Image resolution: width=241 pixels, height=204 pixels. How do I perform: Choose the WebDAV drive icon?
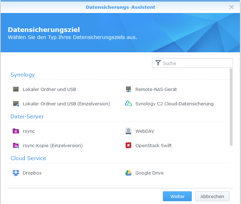click(x=128, y=131)
